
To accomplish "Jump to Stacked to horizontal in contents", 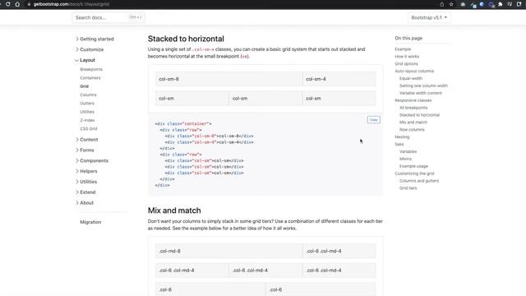I will (x=419, y=115).
